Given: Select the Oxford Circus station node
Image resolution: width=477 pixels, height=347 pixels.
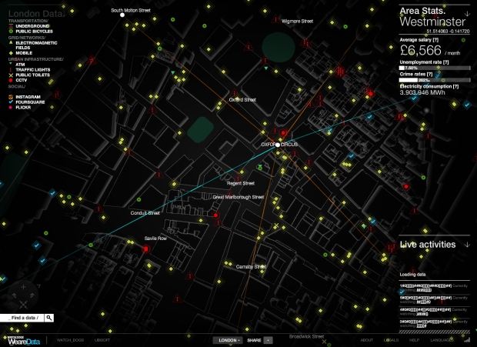Looking at the screenshot, I should pos(278,145).
